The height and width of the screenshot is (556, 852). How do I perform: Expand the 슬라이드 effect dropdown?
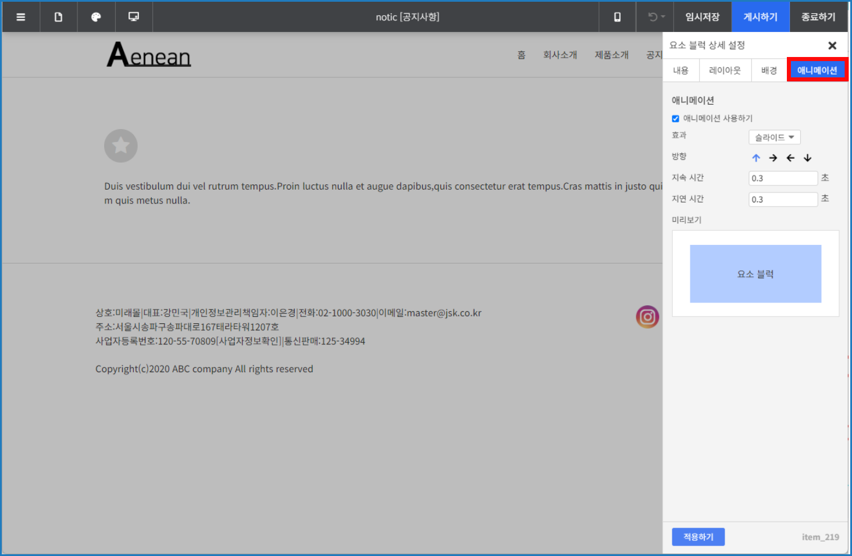pyautogui.click(x=774, y=137)
